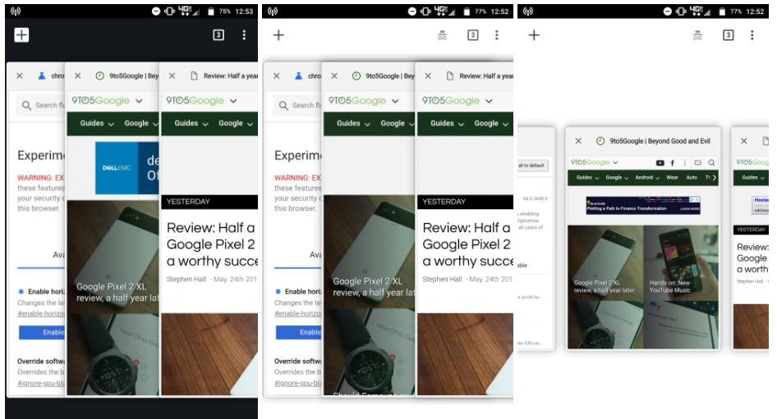Expand the Guides dropdown in right screen's centered card

(587, 178)
